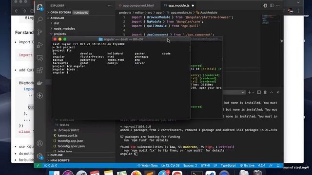This screenshot has height=175, width=312.
Task: Open remote window indicator in status bar
Action: pos(38,165)
